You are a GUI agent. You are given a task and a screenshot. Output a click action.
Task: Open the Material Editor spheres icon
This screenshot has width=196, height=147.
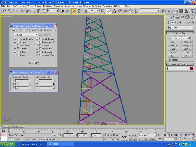pyautogui.click(x=187, y=11)
